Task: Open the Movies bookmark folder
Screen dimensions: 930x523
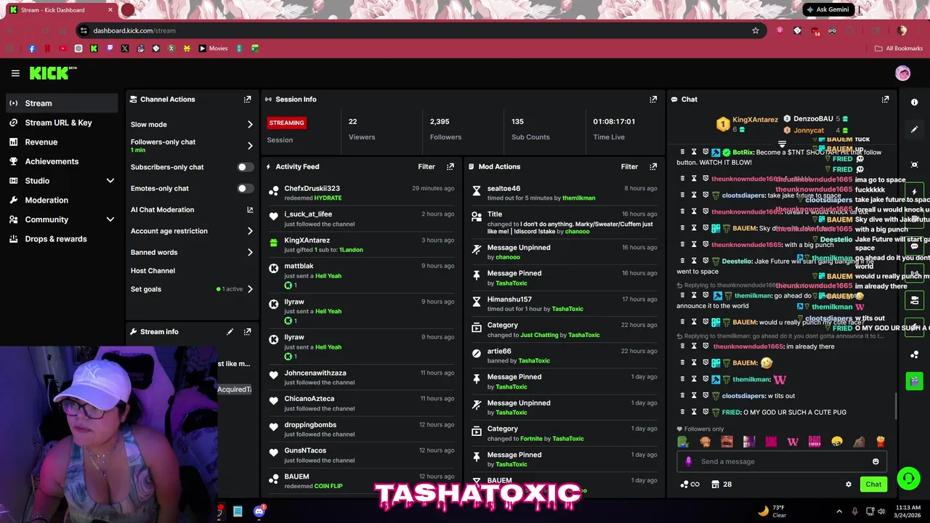Action: (x=214, y=49)
